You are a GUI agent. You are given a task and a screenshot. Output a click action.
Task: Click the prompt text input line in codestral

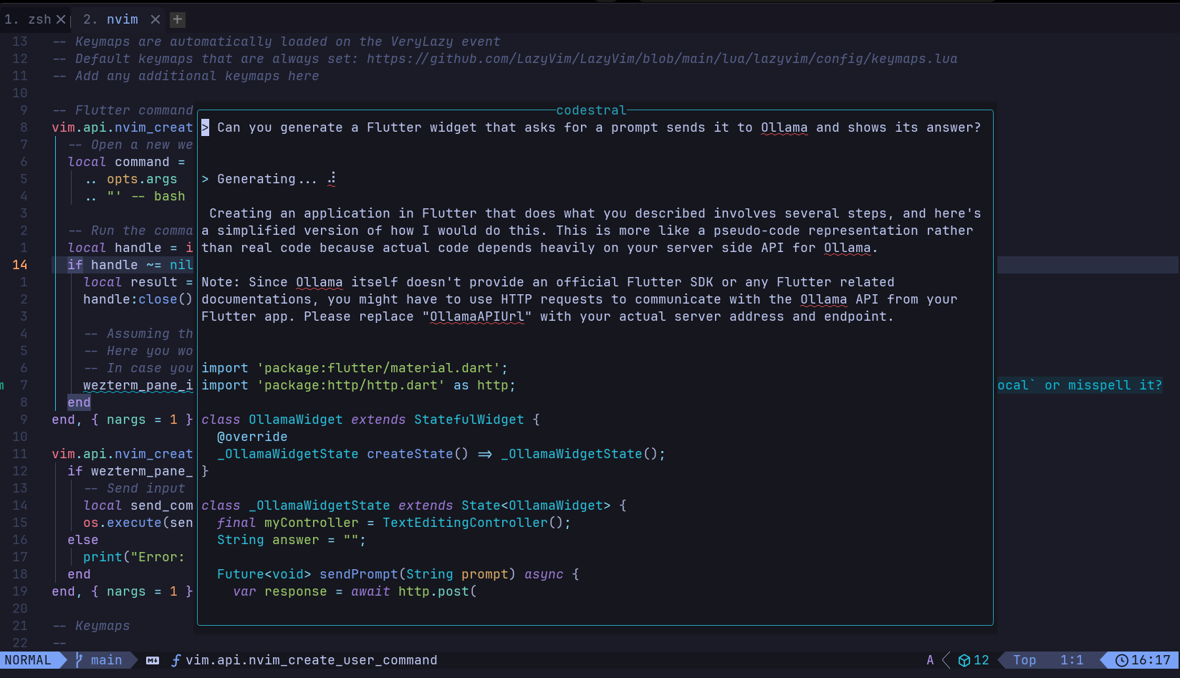598,127
